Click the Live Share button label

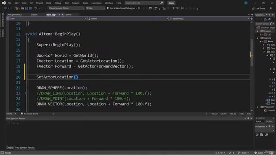pyautogui.click(x=260, y=9)
